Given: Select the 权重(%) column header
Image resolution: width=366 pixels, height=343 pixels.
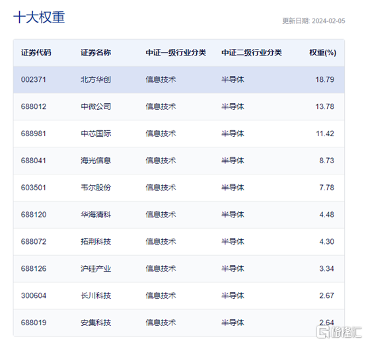Looking at the screenshot, I should (323, 52).
